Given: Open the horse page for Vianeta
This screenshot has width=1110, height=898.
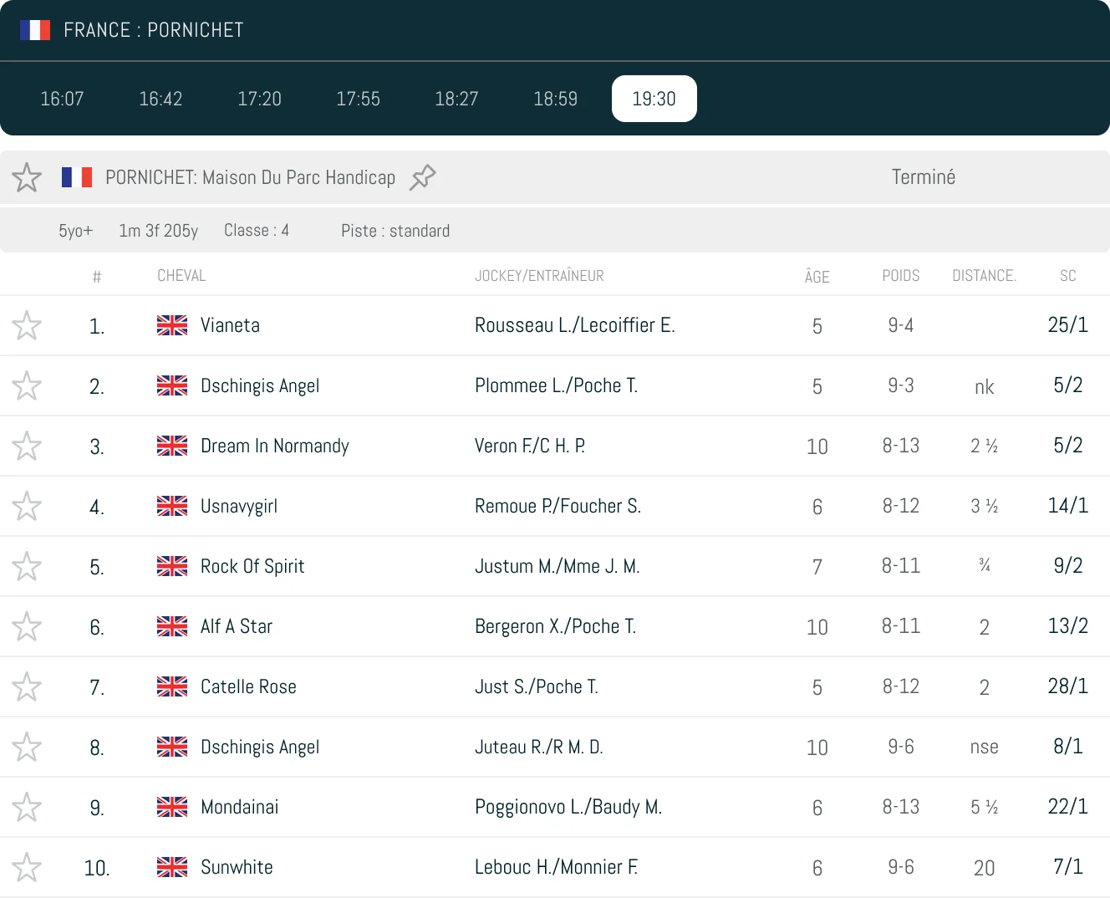Looking at the screenshot, I should point(230,325).
